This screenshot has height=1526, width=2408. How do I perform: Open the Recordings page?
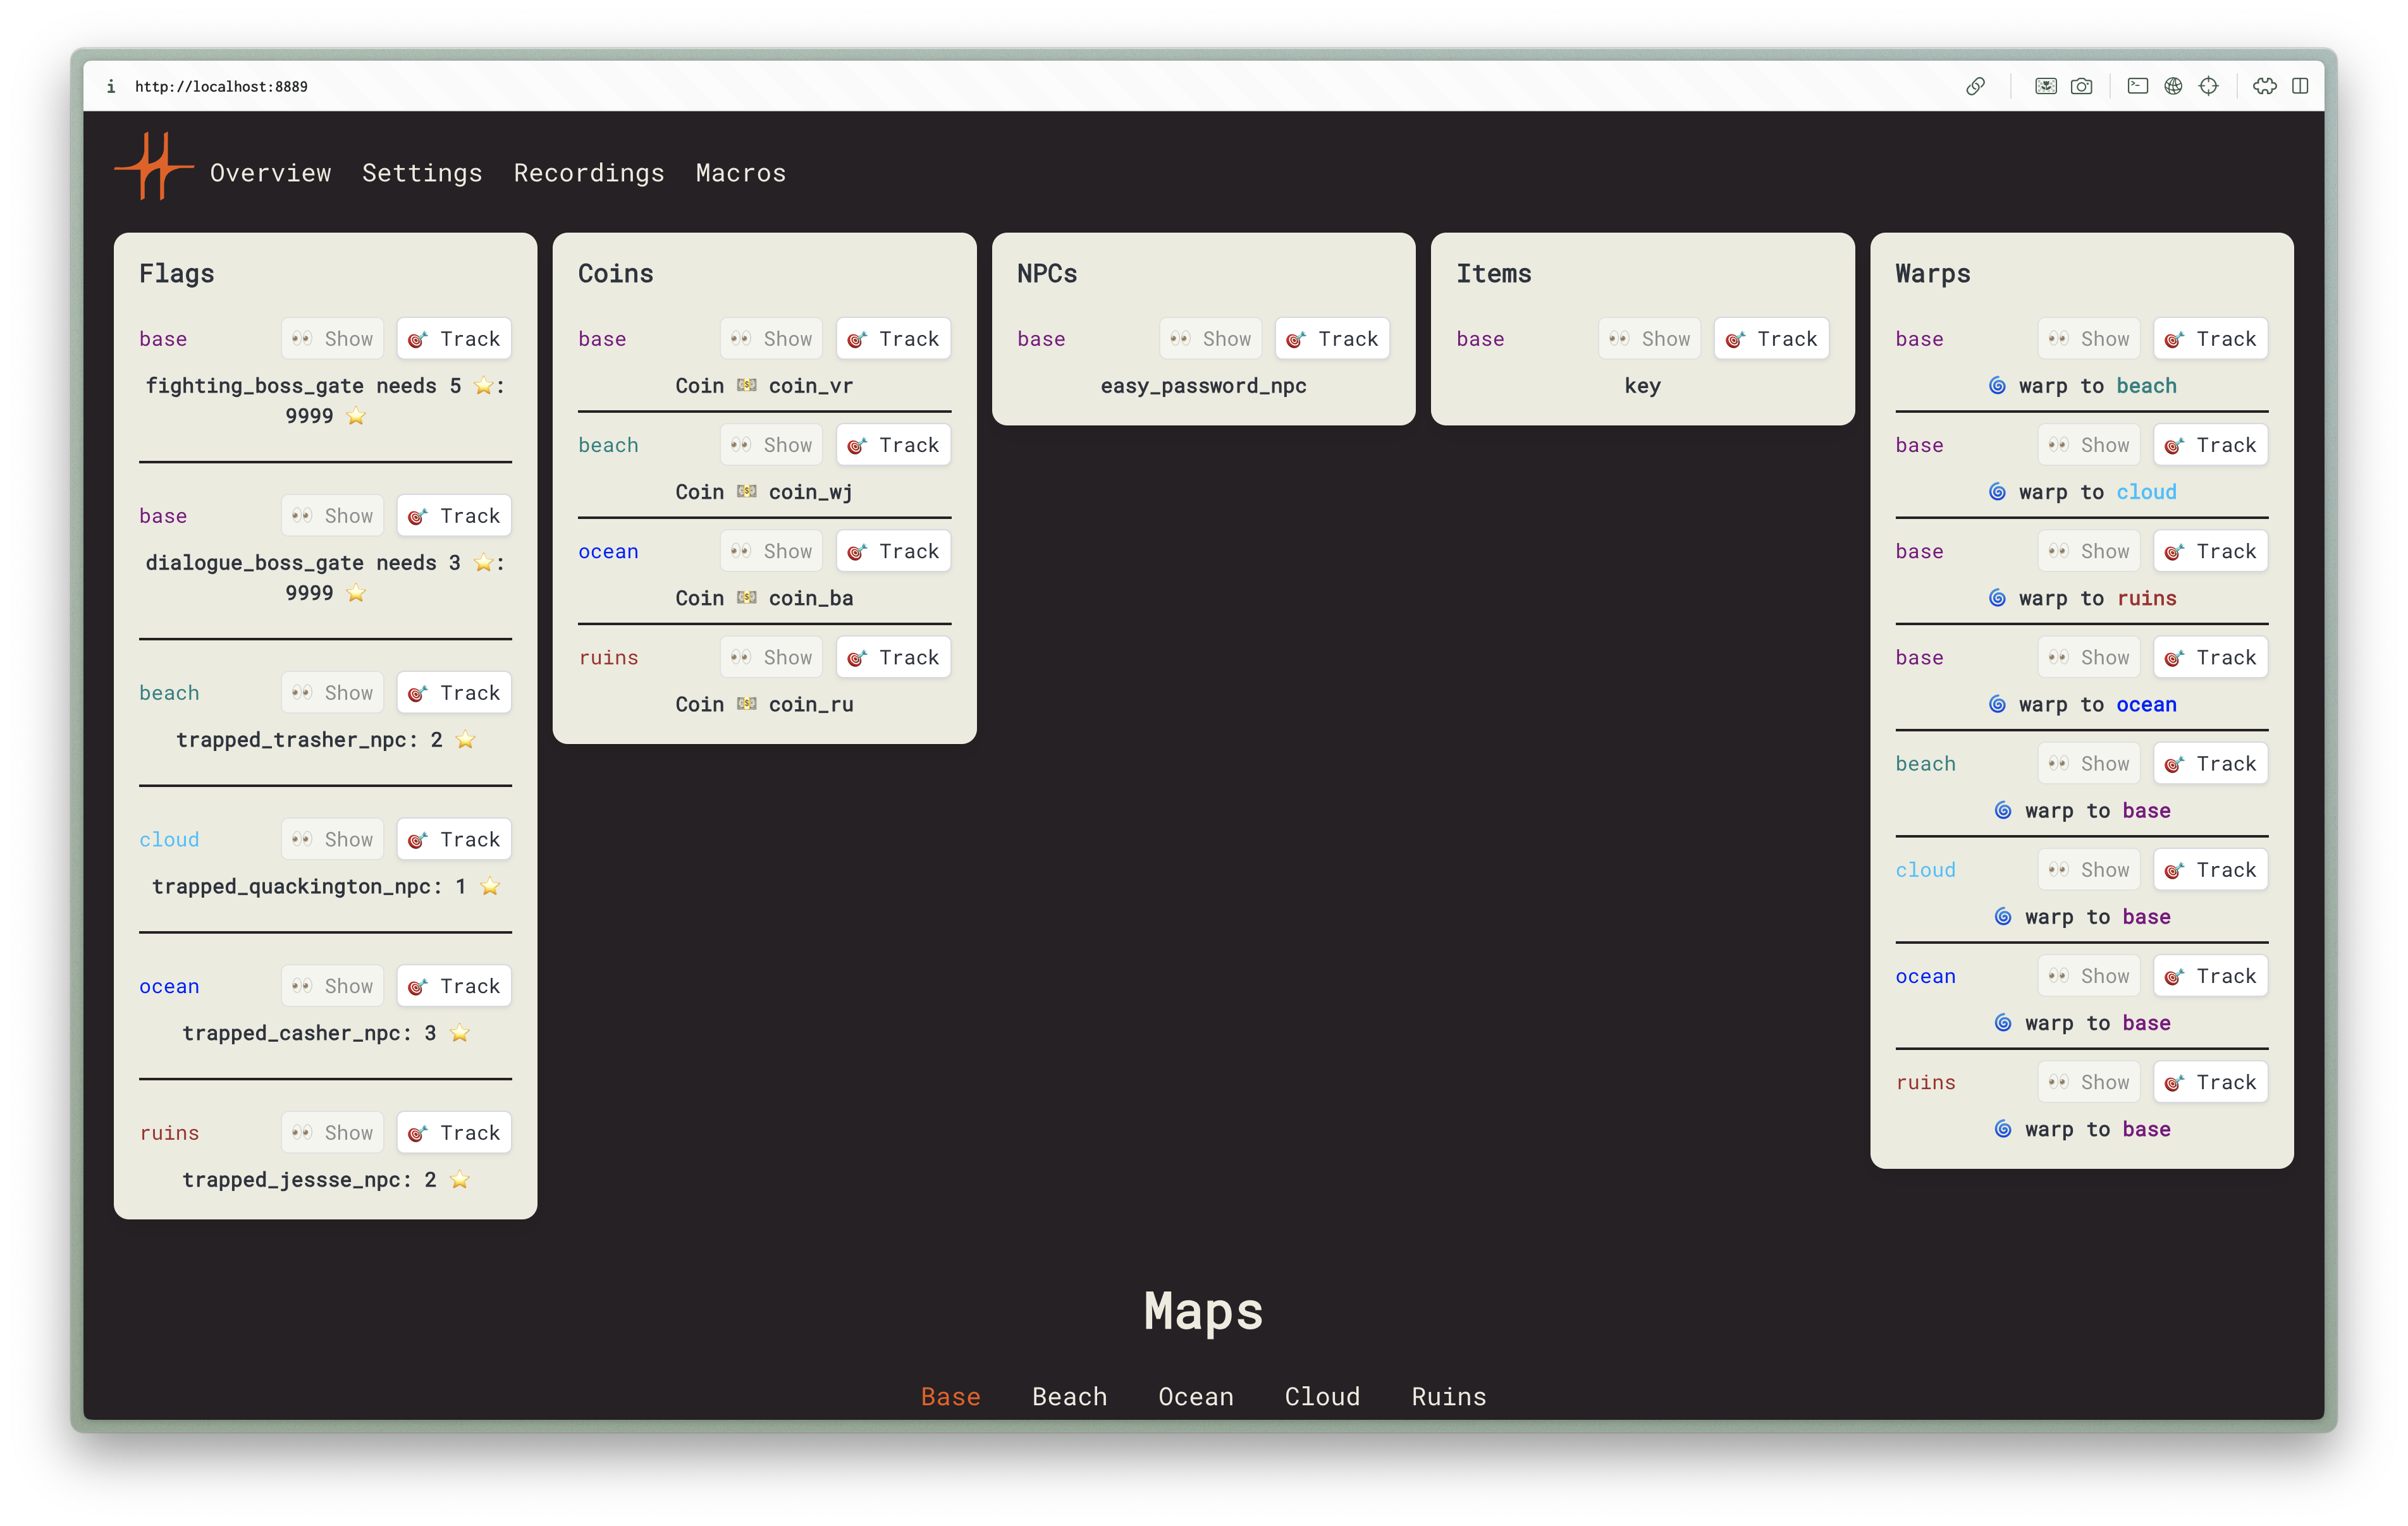tap(589, 173)
